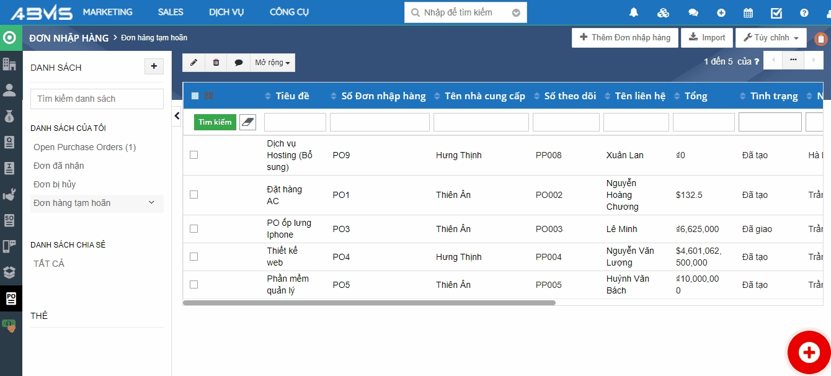
Task: Click the trash delete icon in toolbar
Action: point(216,63)
